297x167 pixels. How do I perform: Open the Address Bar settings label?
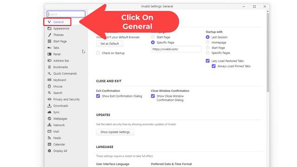click(x=61, y=61)
